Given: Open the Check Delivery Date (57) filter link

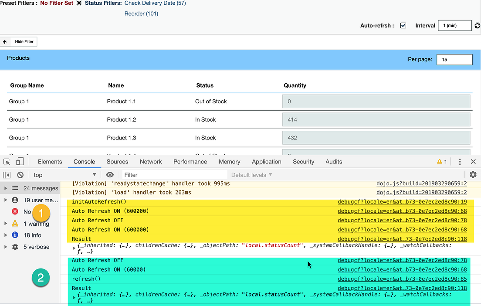Looking at the screenshot, I should pos(155,3).
